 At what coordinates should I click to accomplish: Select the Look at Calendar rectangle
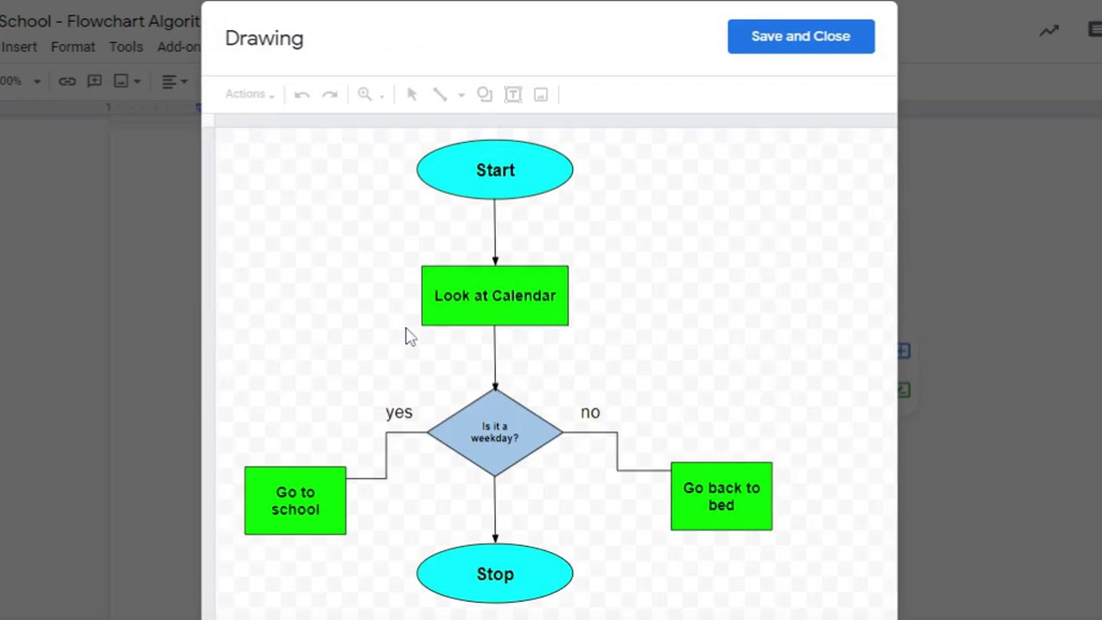coord(494,295)
